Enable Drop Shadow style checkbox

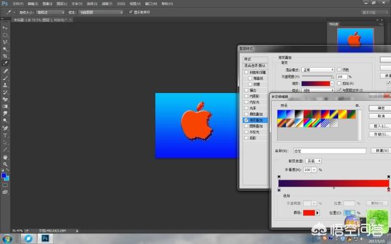[246, 138]
